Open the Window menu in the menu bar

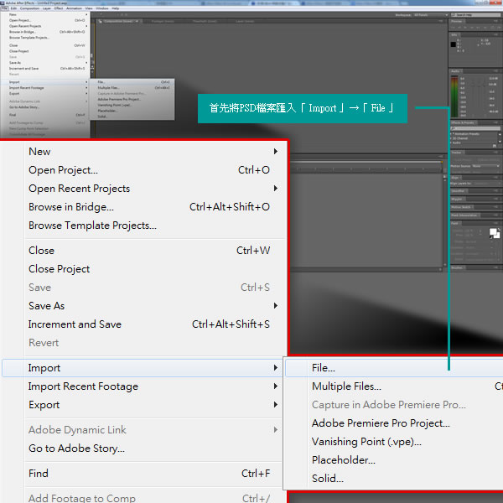coord(102,8)
